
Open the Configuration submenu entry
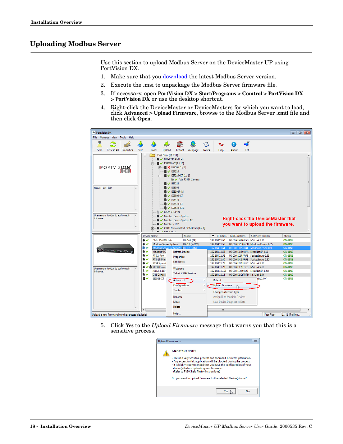[x=187, y=285]
